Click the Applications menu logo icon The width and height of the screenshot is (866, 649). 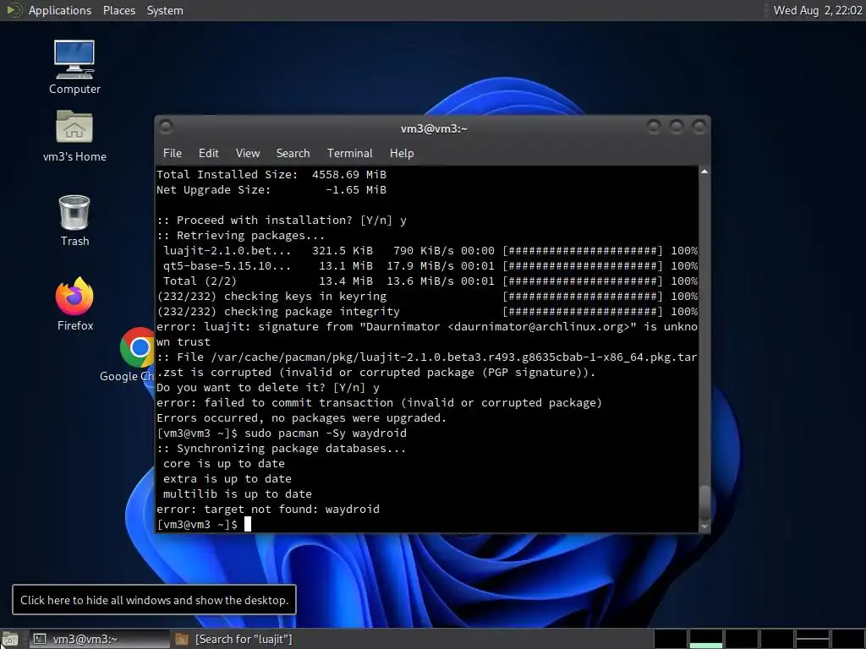pos(14,10)
